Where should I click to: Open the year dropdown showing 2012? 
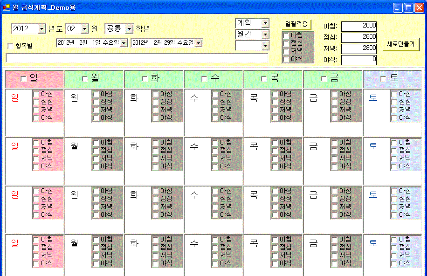pos(41,28)
